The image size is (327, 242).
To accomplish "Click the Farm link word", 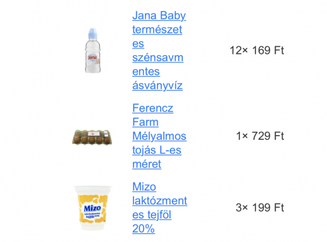I will (145, 122).
